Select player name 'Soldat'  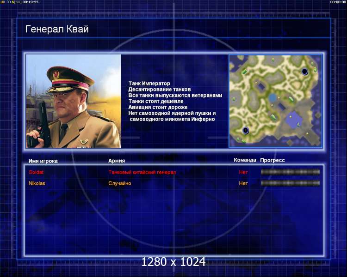[x=36, y=172]
